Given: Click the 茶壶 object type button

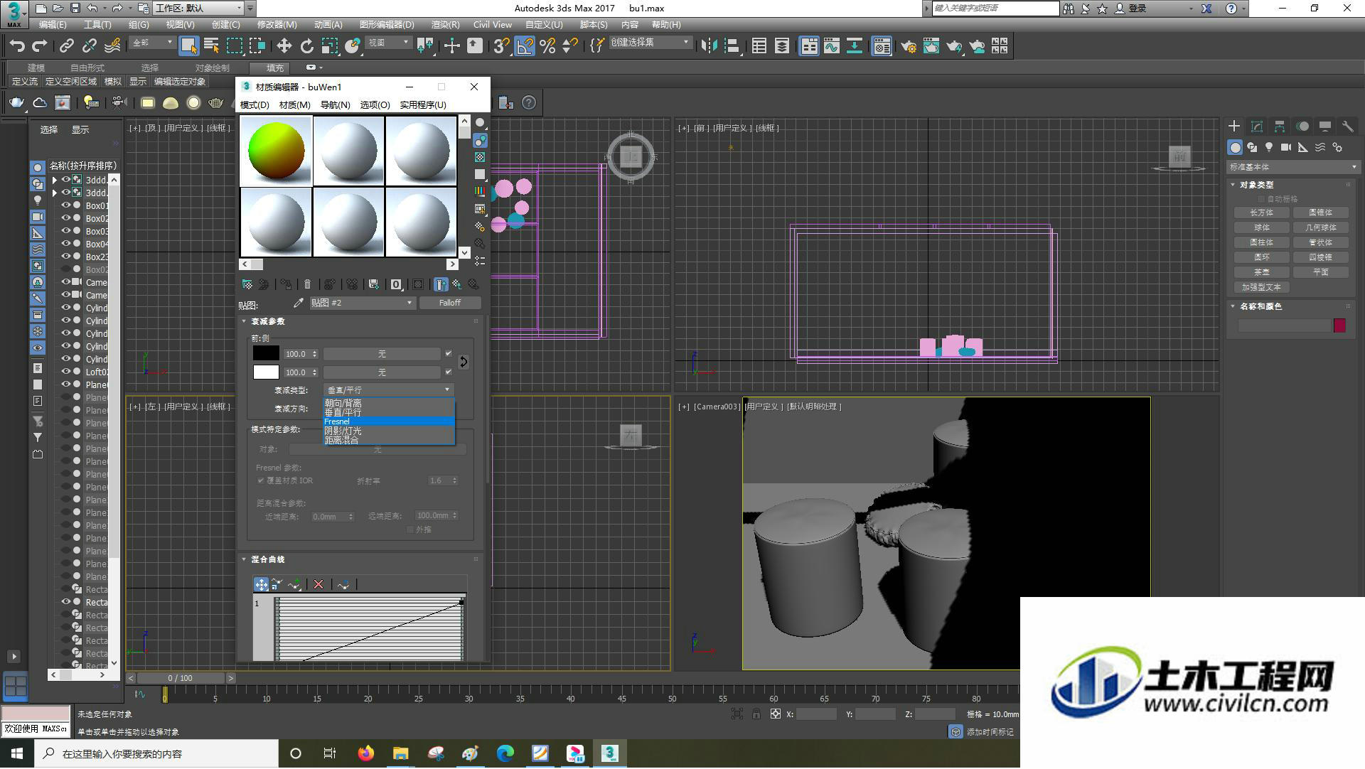Looking at the screenshot, I should 1262,272.
